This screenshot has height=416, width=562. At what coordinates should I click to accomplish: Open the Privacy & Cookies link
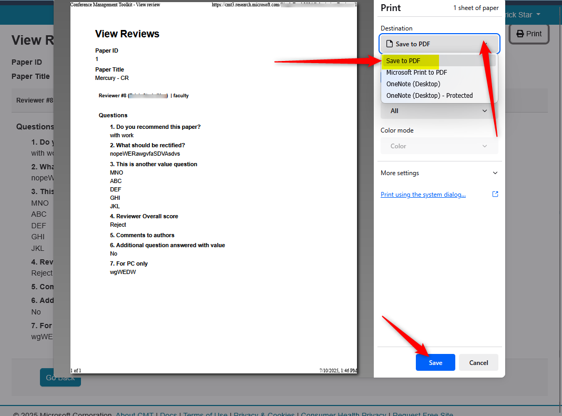tap(264, 414)
